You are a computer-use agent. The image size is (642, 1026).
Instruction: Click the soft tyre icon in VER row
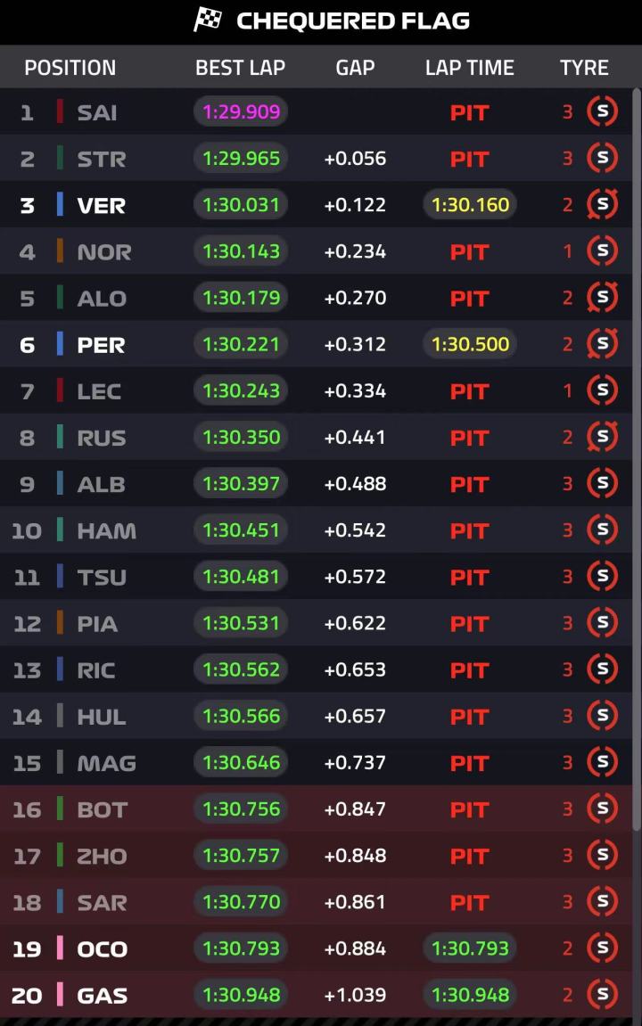602,204
